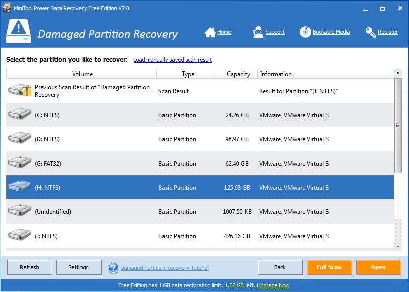Click the down arrow on the list scrollbar
409x292 pixels.
398,247
